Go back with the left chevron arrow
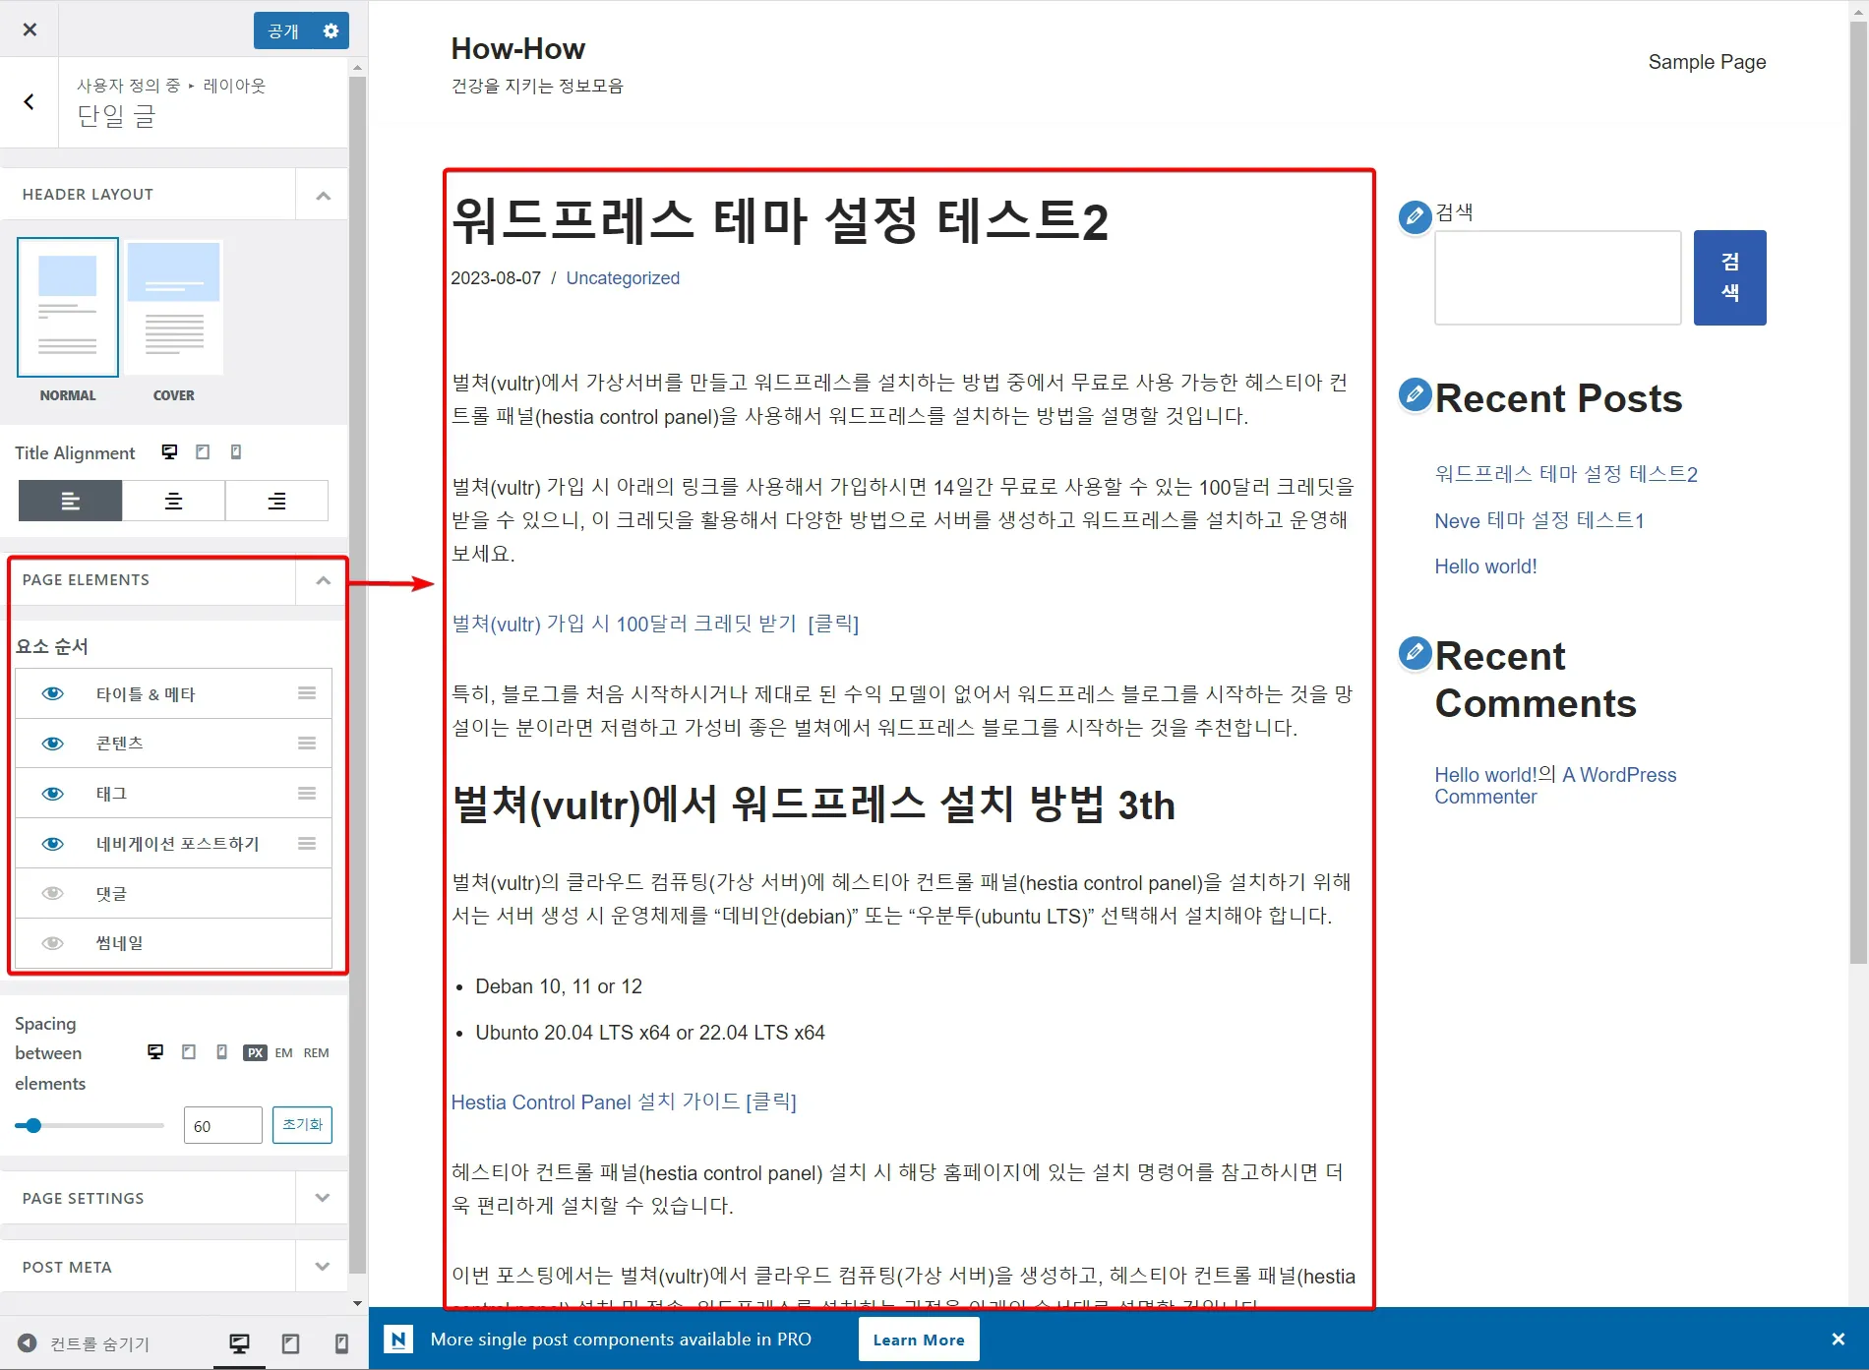Image resolution: width=1869 pixels, height=1370 pixels. tap(30, 102)
